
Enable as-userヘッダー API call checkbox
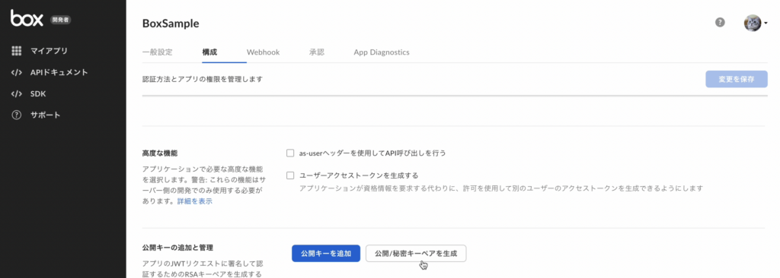tap(290, 153)
